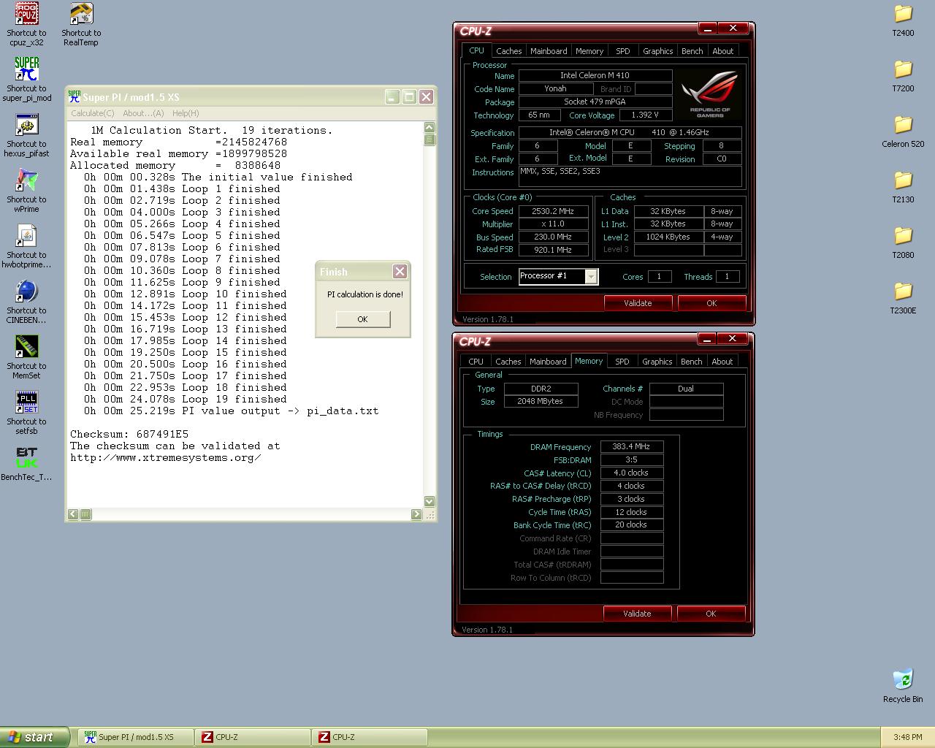Click Super PI horizontal scrollbar left arrow
Image resolution: width=935 pixels, height=748 pixels.
73,514
